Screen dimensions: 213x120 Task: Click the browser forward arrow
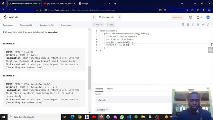tap(9, 10)
